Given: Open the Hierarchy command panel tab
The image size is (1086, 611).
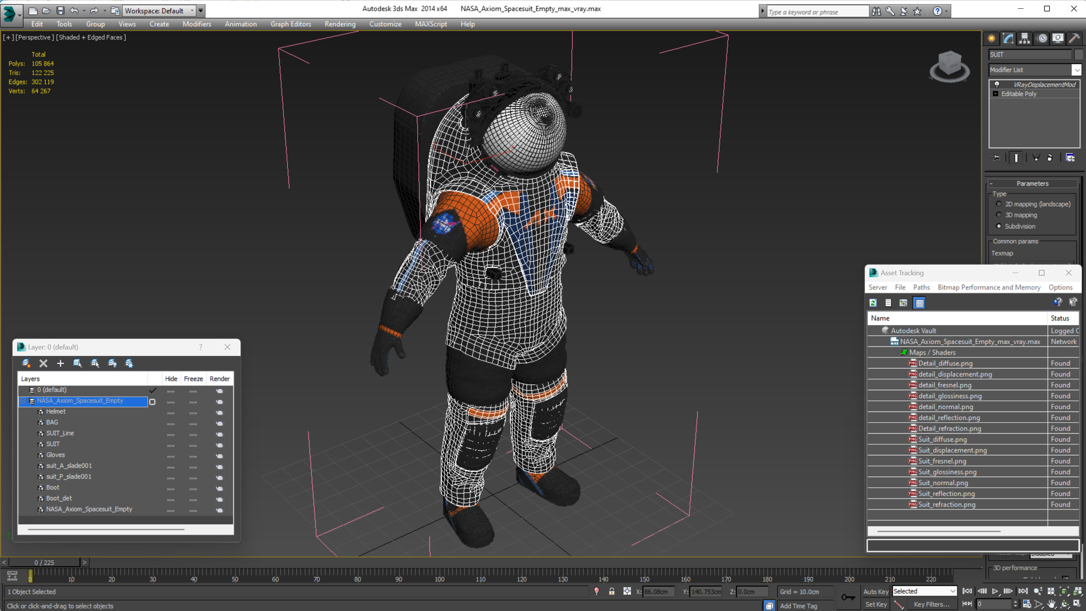Looking at the screenshot, I should click(x=1024, y=39).
